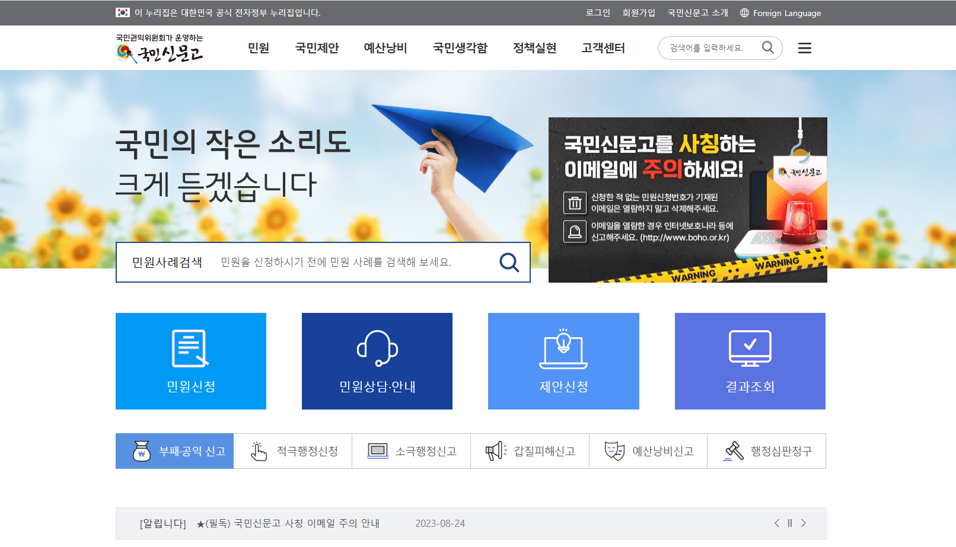Click the 민원사례검색 magnifier icon
This screenshot has height=547, width=956.
click(509, 262)
